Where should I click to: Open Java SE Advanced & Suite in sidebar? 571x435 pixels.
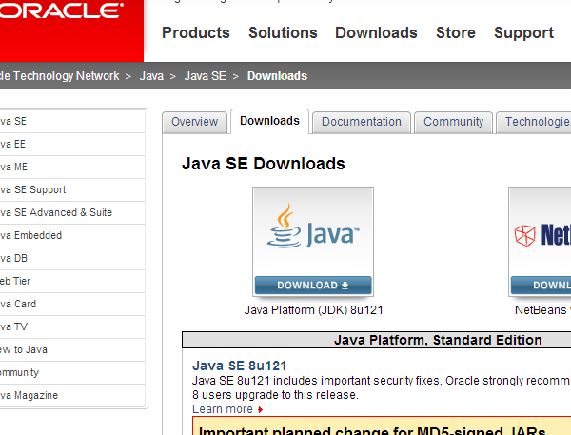(x=72, y=213)
